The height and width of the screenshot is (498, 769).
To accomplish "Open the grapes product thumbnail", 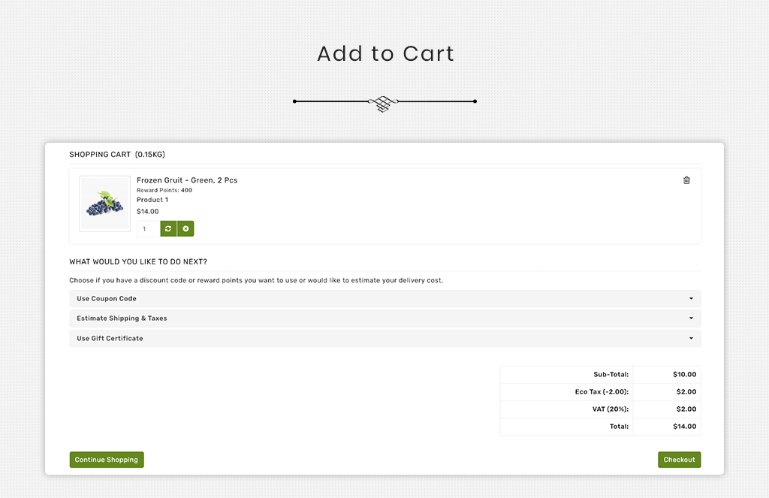I will point(105,204).
